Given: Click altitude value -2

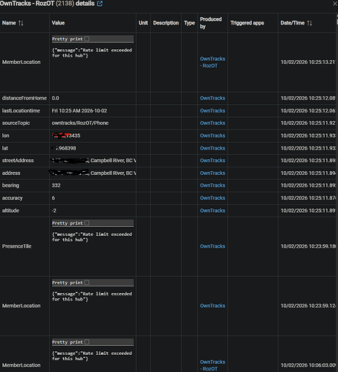Looking at the screenshot, I should coord(54,211).
